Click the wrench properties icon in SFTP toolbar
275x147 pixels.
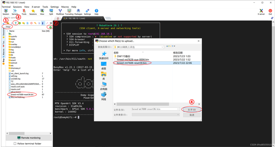pyautogui.click(x=35, y=23)
